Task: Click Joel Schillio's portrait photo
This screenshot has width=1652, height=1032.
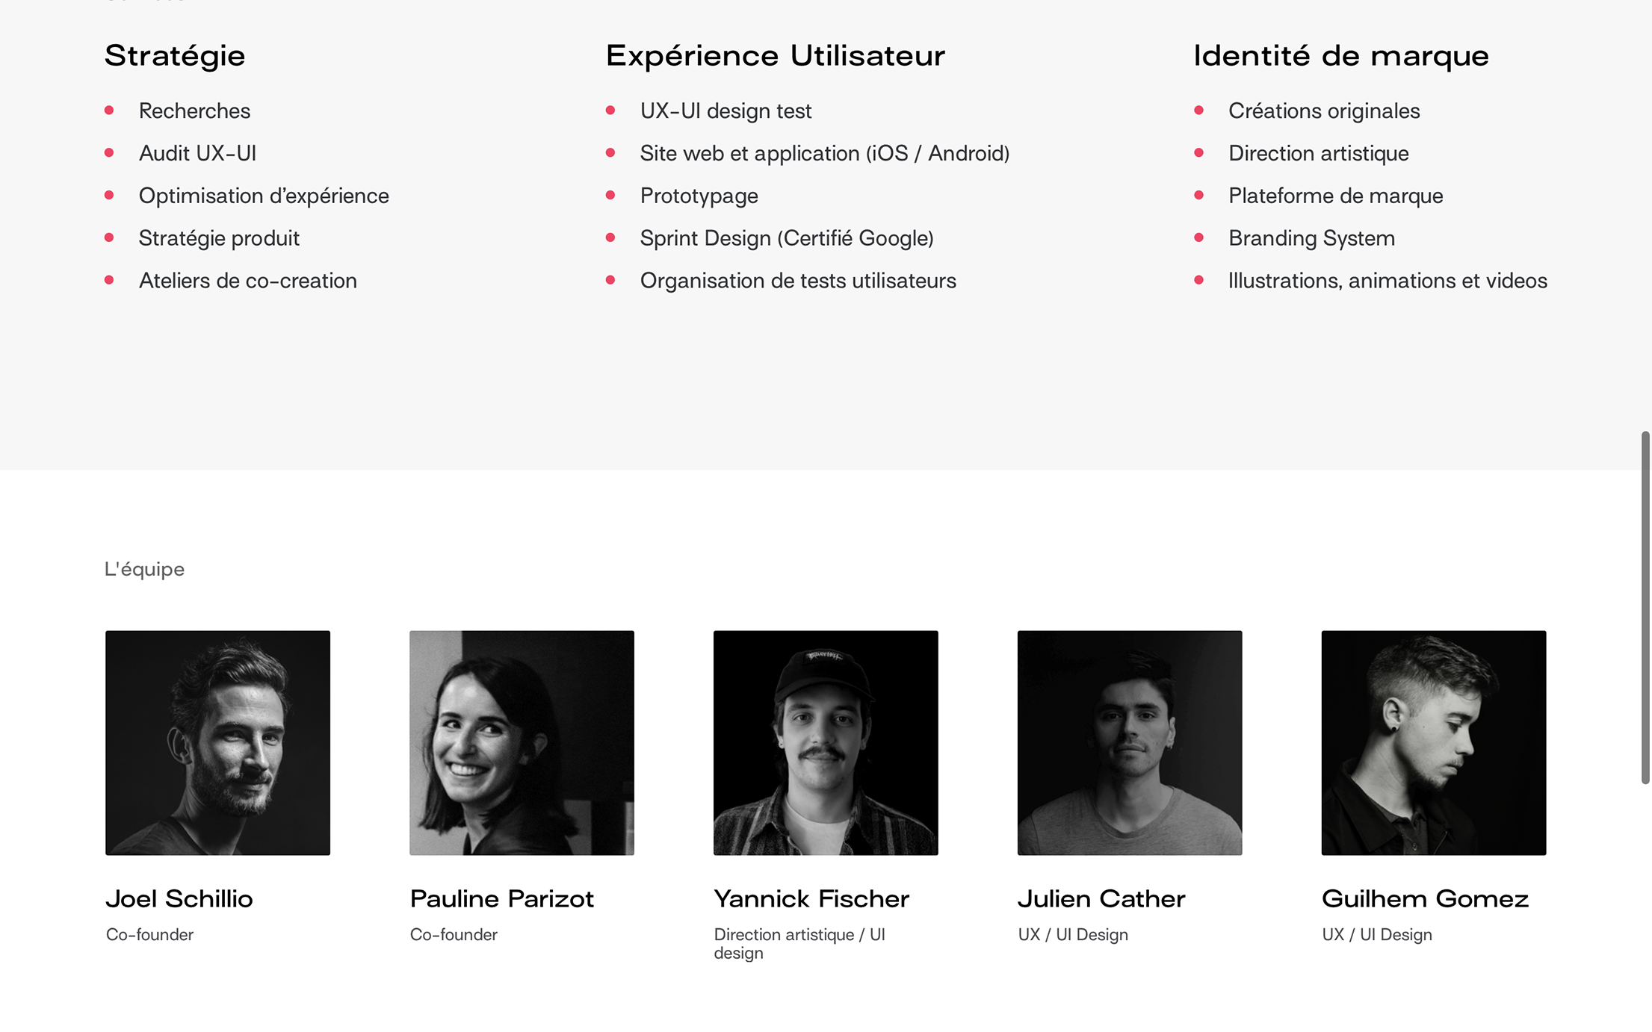Action: (x=217, y=742)
